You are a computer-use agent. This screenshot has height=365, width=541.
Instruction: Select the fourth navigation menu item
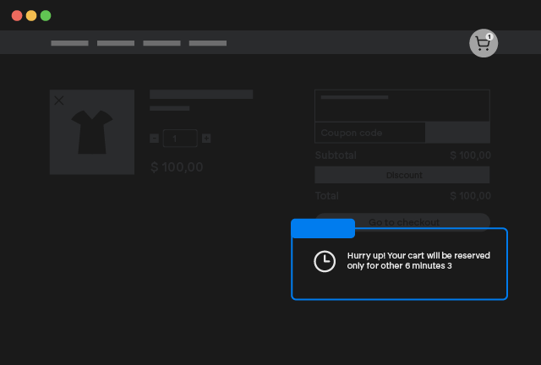point(208,42)
